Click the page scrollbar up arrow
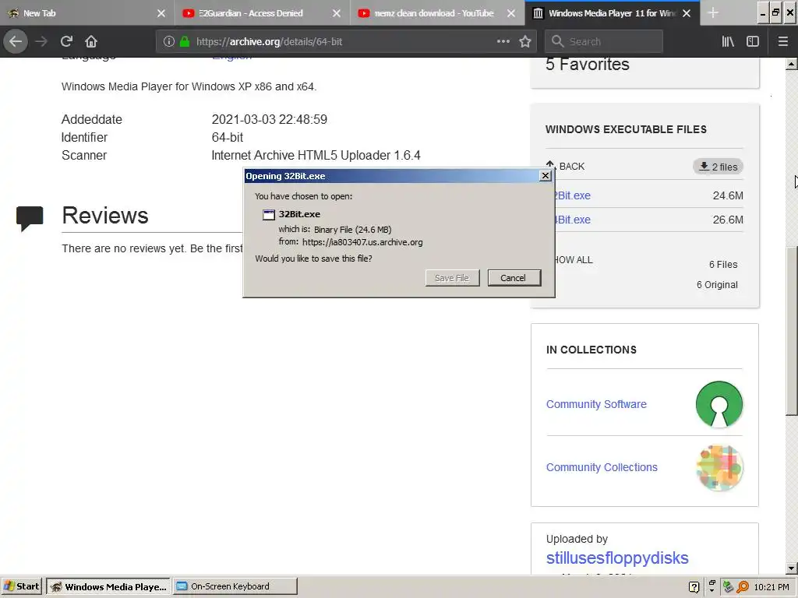Image resolution: width=798 pixels, height=598 pixels. [791, 64]
